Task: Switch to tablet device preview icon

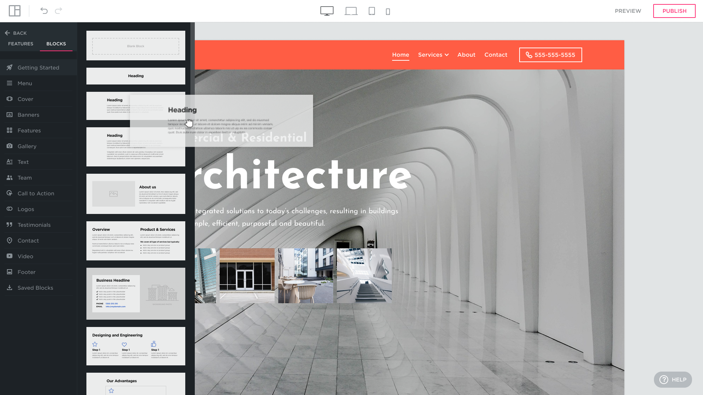Action: click(372, 11)
